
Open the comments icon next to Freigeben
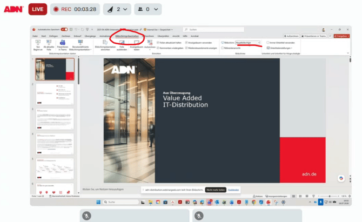tap(330, 36)
